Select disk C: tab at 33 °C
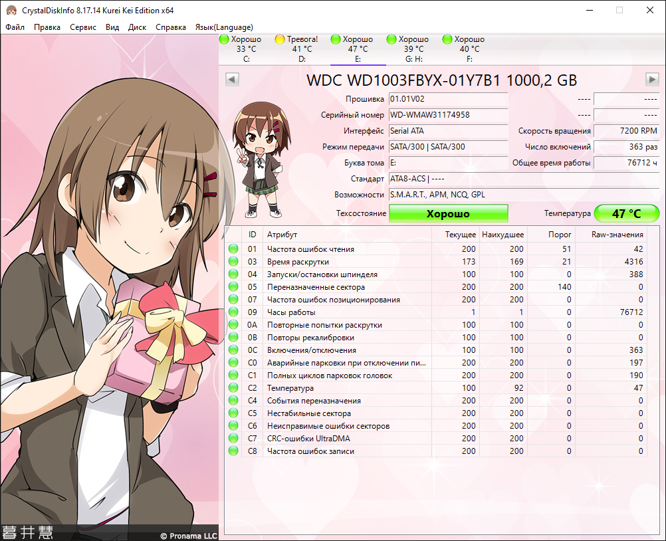Screen dimensions: 666x541 coord(247,49)
